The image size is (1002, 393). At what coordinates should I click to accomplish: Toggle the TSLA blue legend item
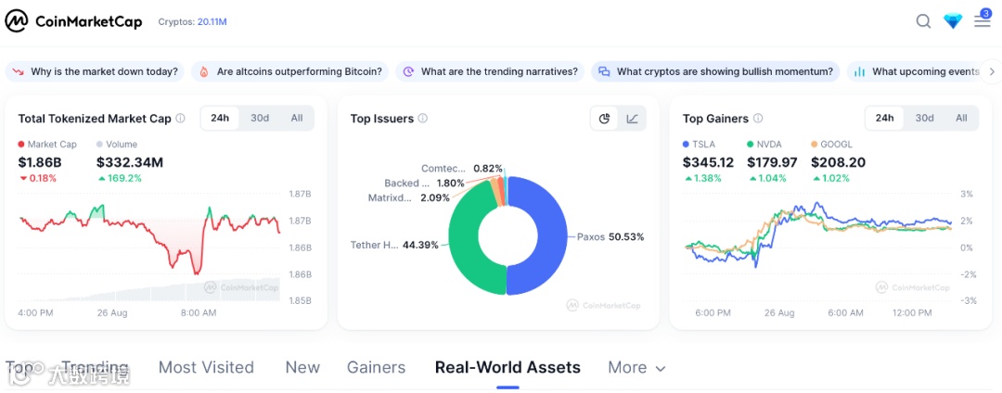tap(700, 145)
